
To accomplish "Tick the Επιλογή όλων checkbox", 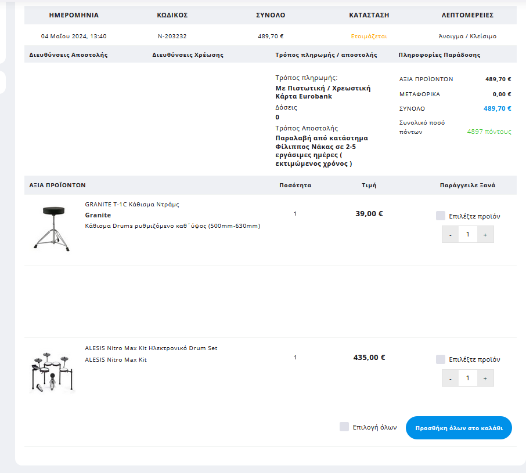I will point(344,427).
